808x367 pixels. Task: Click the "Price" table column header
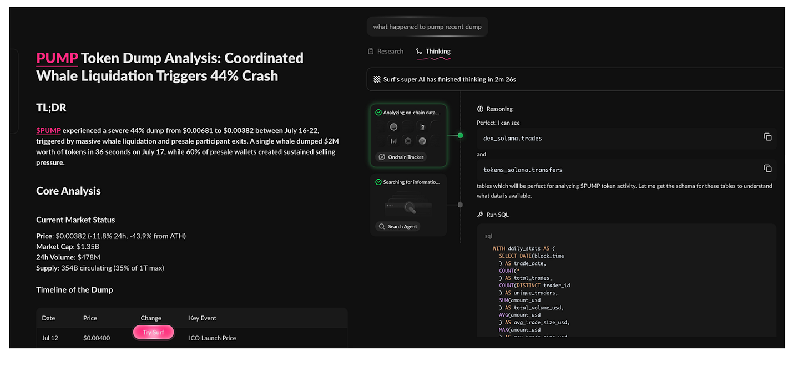pyautogui.click(x=90, y=318)
